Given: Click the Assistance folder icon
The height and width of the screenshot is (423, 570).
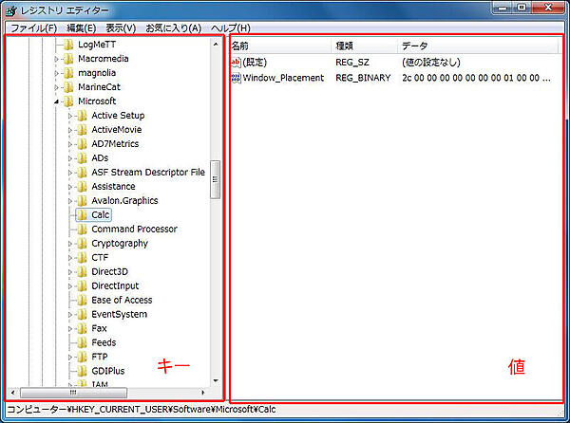Looking at the screenshot, I should pyautogui.click(x=82, y=187).
